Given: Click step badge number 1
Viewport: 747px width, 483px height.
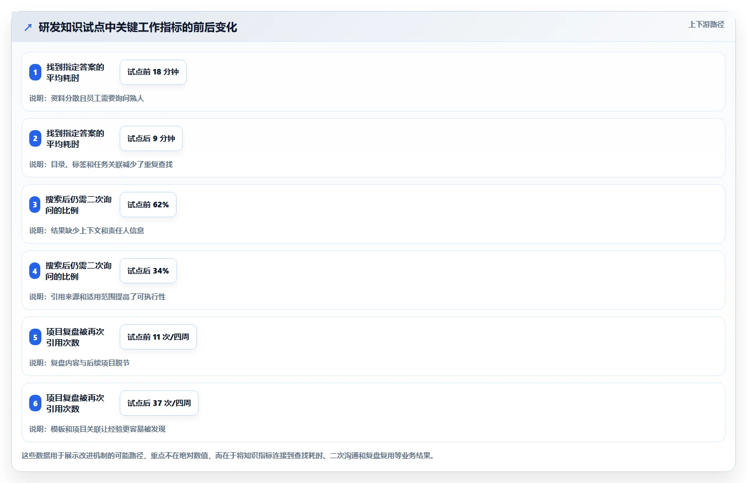Looking at the screenshot, I should 35,72.
